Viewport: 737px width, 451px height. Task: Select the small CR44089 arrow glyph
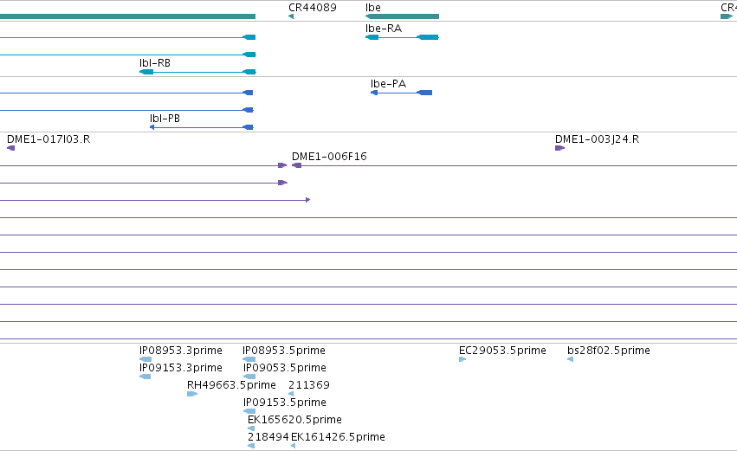coord(291,16)
